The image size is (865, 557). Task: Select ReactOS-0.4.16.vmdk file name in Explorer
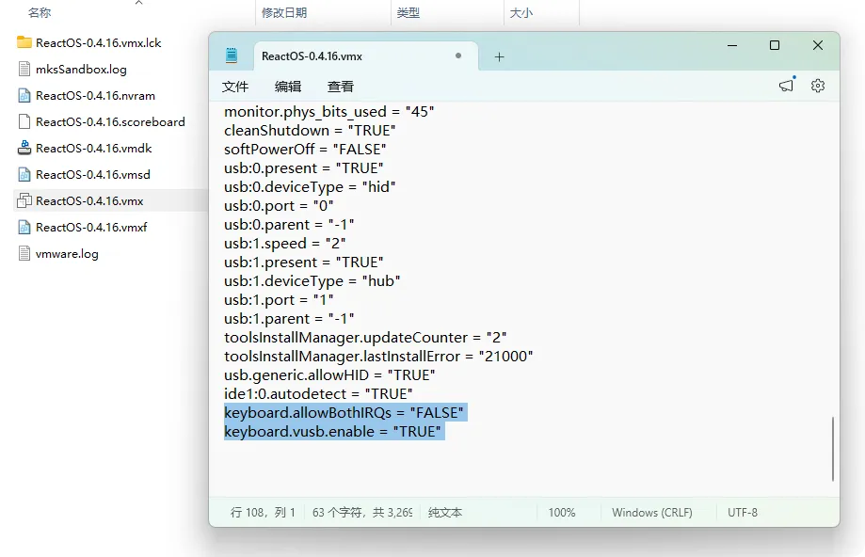pos(94,149)
